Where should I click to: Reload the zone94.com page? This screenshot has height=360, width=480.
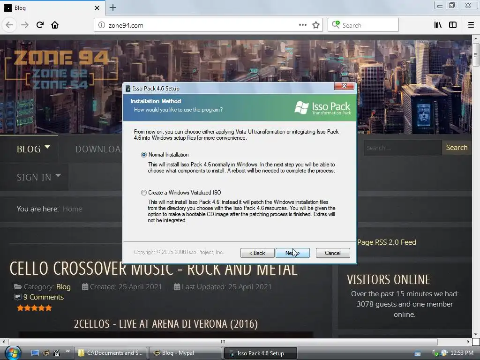coord(40,25)
